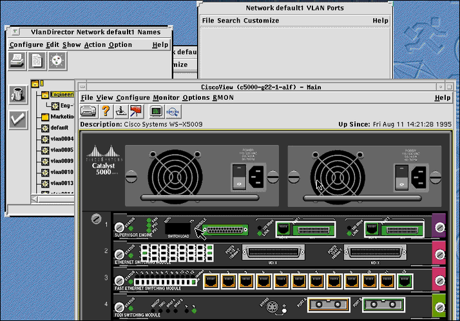Open the Configure menu in VlanDirector
Viewport: 460px width, 321px height.
26,44
